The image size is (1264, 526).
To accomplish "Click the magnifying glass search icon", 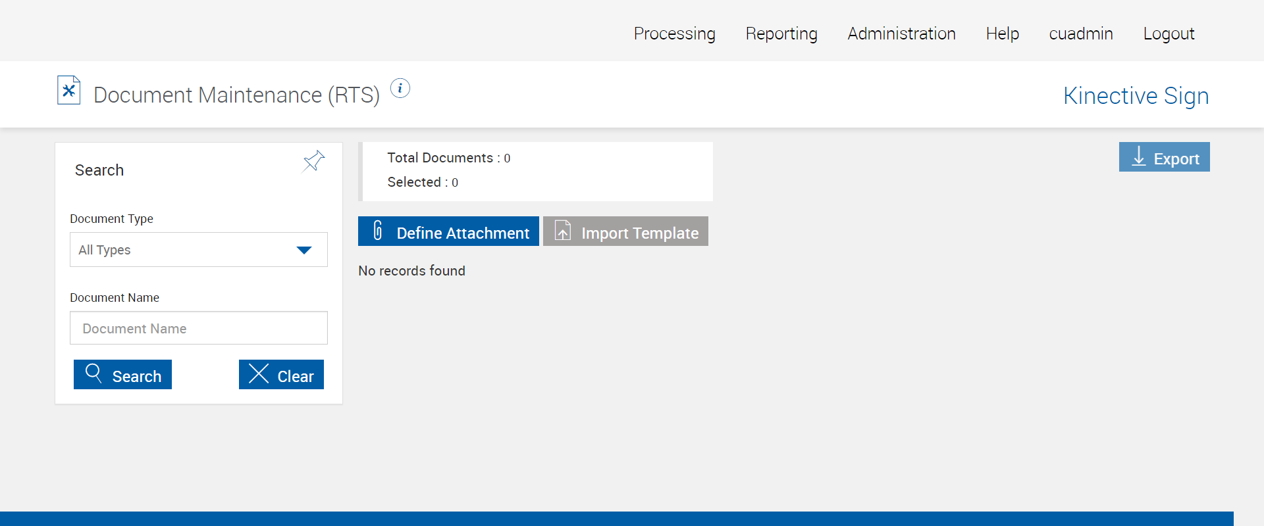I will click(93, 373).
